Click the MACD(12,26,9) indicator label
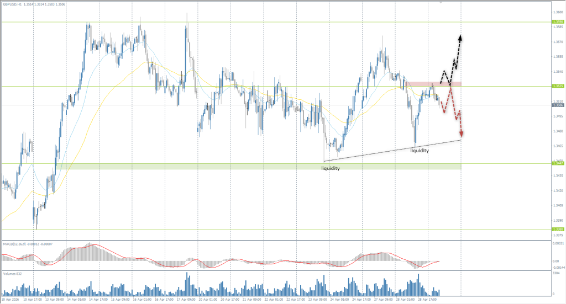The width and height of the screenshot is (566, 304). tap(14, 244)
